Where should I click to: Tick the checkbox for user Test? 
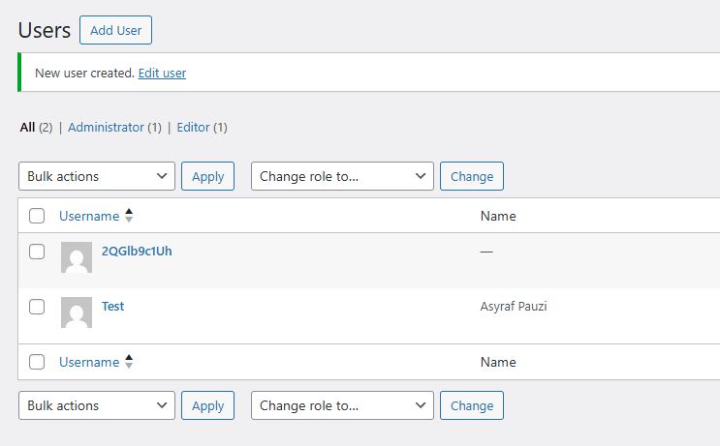tap(37, 307)
